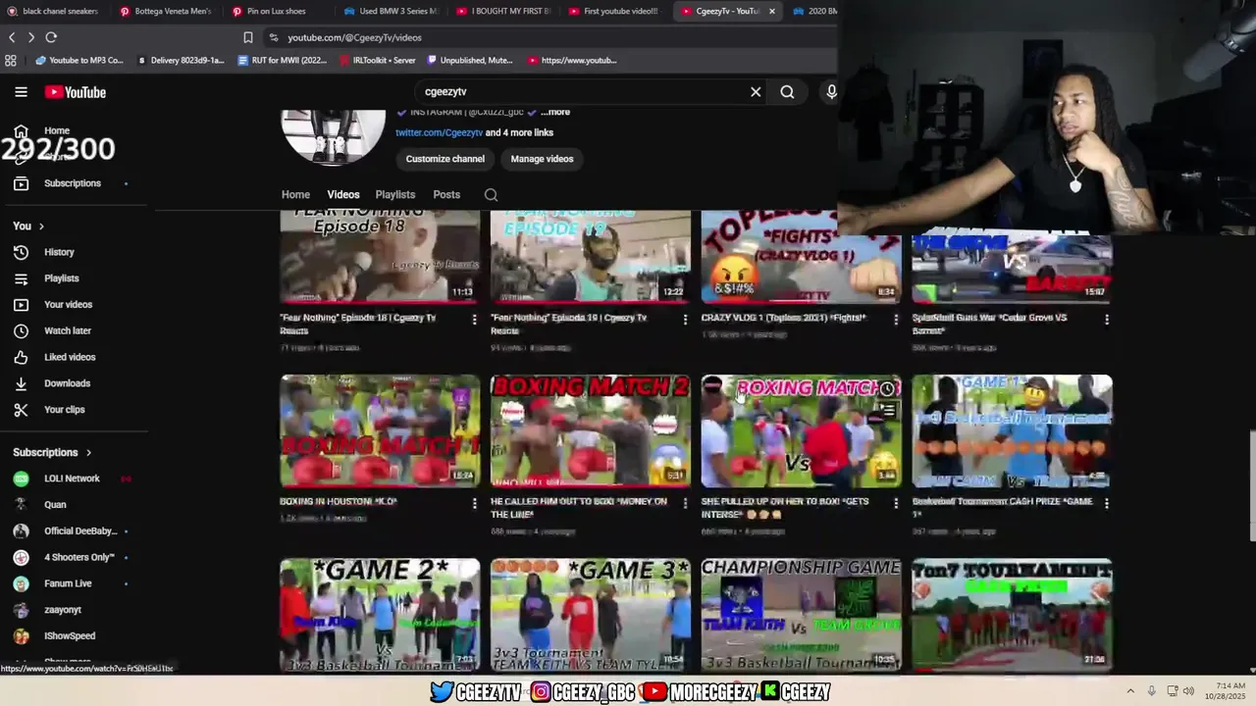Show hidden taskbar tray icons chevron
The width and height of the screenshot is (1256, 706).
(x=1130, y=691)
